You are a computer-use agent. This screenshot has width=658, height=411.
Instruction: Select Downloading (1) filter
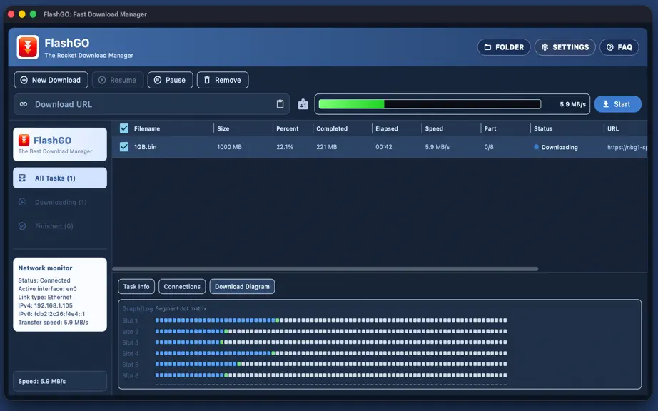(x=60, y=202)
